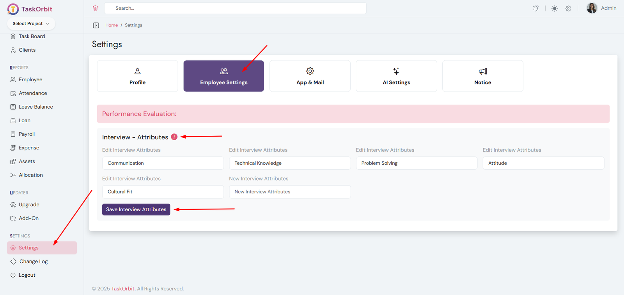The image size is (624, 295).
Task: Go to Attendance in the sidebar
Action: (33, 93)
